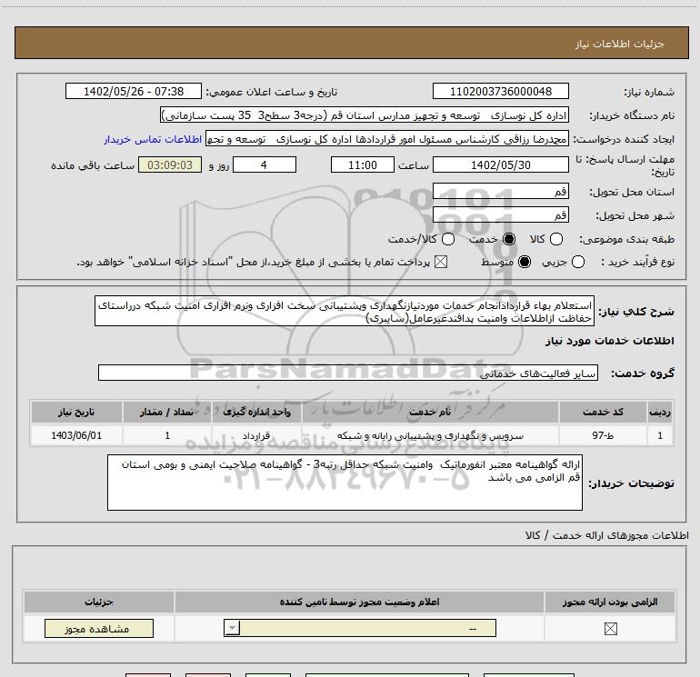
Task: Click the row number cell 1
Action: pyautogui.click(x=660, y=435)
